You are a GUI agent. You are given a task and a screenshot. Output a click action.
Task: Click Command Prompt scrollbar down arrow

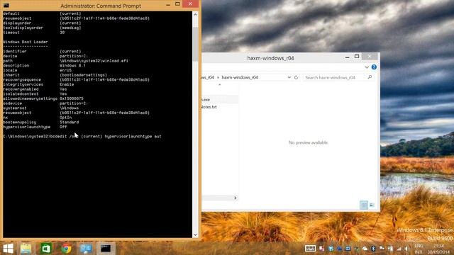[x=195, y=234]
